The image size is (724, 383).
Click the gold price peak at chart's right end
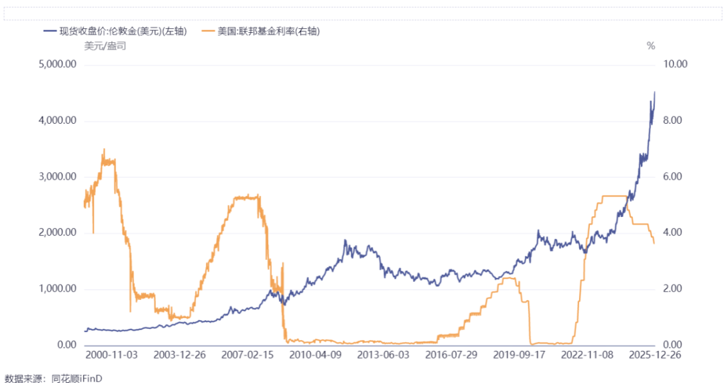655,92
